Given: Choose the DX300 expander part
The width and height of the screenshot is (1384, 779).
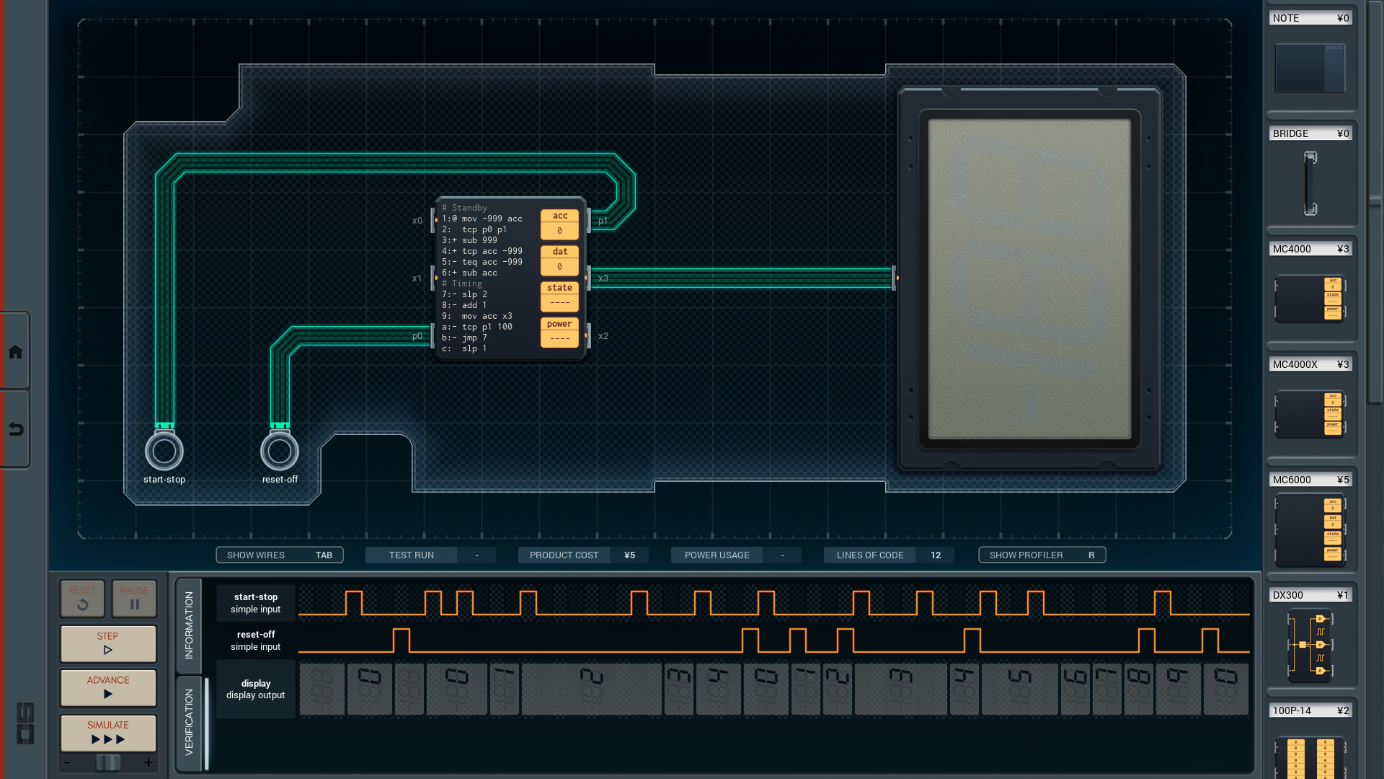Looking at the screenshot, I should pyautogui.click(x=1310, y=644).
